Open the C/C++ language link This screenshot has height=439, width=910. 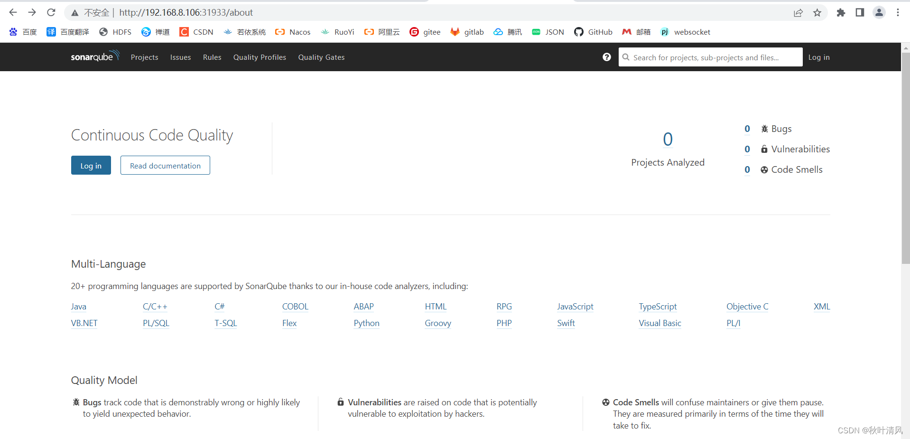155,307
